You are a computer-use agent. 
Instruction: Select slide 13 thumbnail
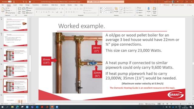click(15, 24)
